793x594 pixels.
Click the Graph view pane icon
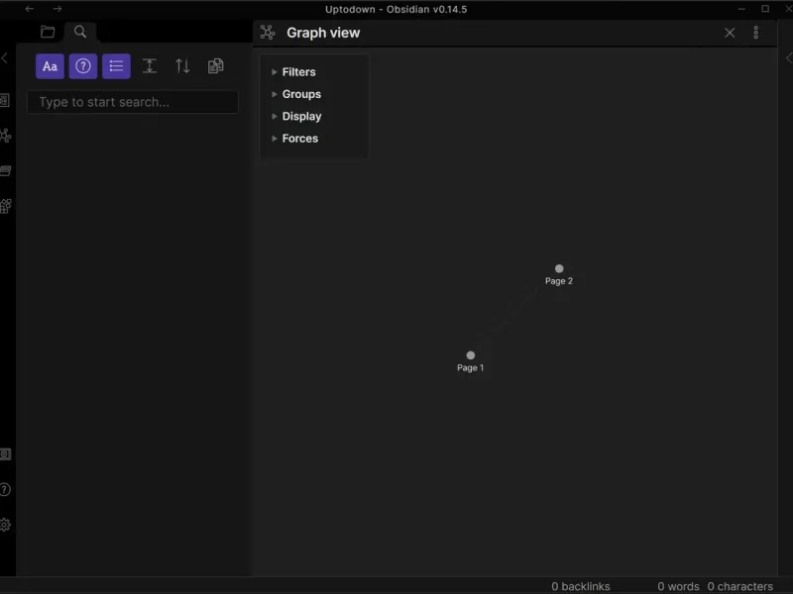268,33
